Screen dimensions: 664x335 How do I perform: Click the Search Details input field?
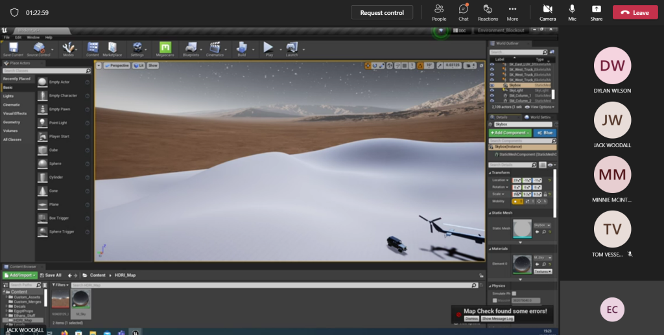[512, 165]
